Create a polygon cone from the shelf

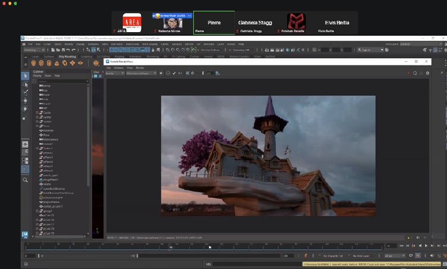point(56,63)
